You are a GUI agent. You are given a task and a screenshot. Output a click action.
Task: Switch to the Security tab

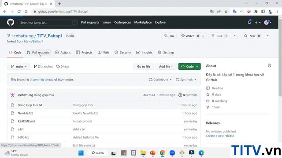tap(122, 53)
